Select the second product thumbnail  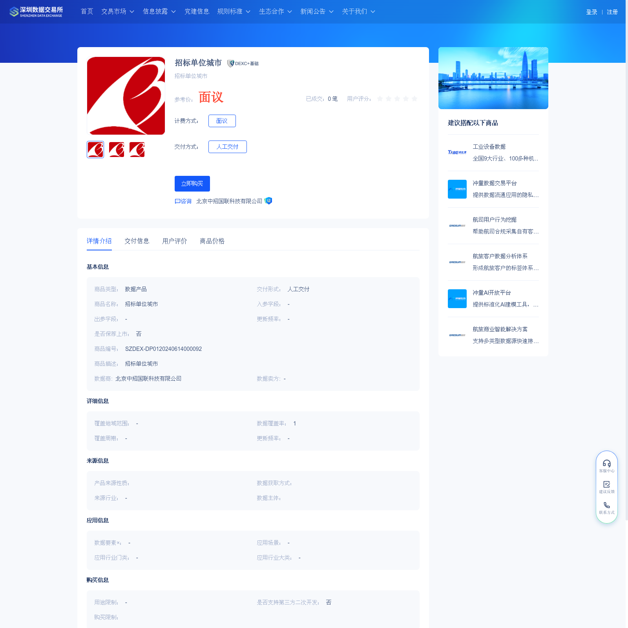pyautogui.click(x=117, y=150)
